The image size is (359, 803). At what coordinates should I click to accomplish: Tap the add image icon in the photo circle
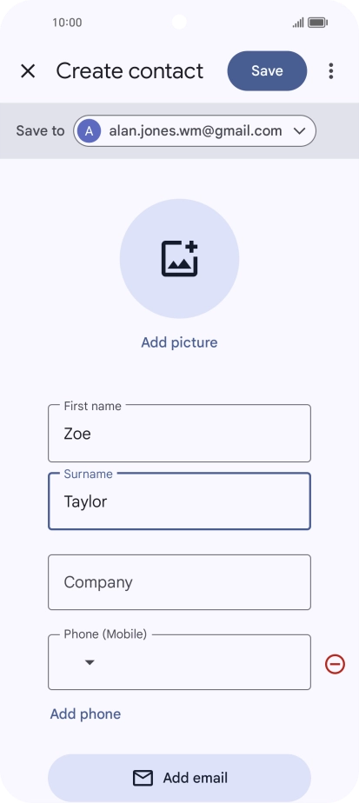[180, 258]
